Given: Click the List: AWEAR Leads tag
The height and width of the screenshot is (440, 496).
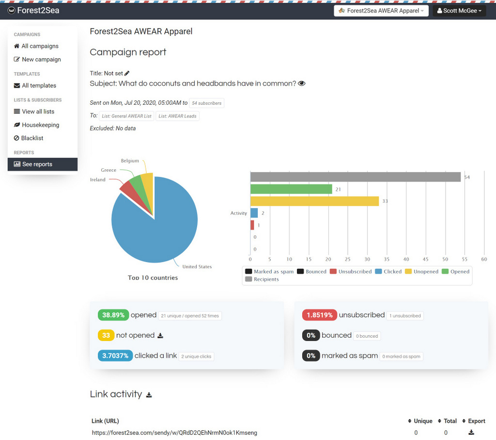Looking at the screenshot, I should click(x=177, y=116).
